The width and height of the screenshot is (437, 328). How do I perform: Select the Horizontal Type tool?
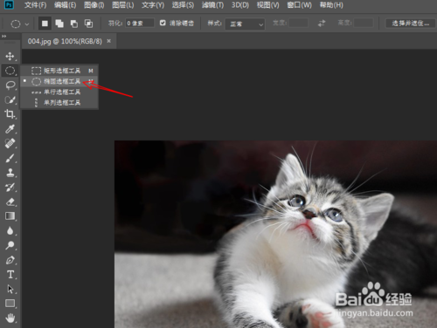click(10, 275)
